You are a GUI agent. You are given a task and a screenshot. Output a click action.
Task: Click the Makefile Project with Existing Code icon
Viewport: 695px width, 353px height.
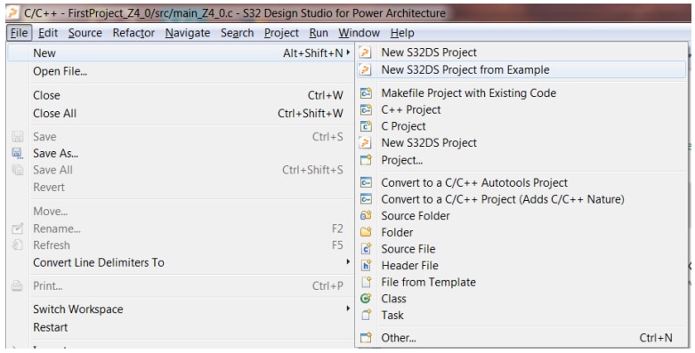(x=366, y=93)
